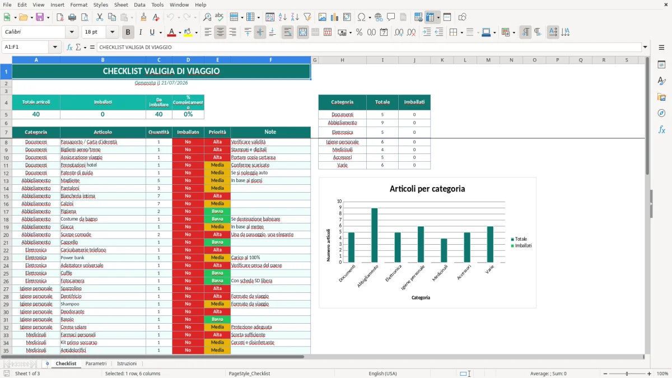672x378 pixels.
Task: Insert a comment
Action: (391, 17)
